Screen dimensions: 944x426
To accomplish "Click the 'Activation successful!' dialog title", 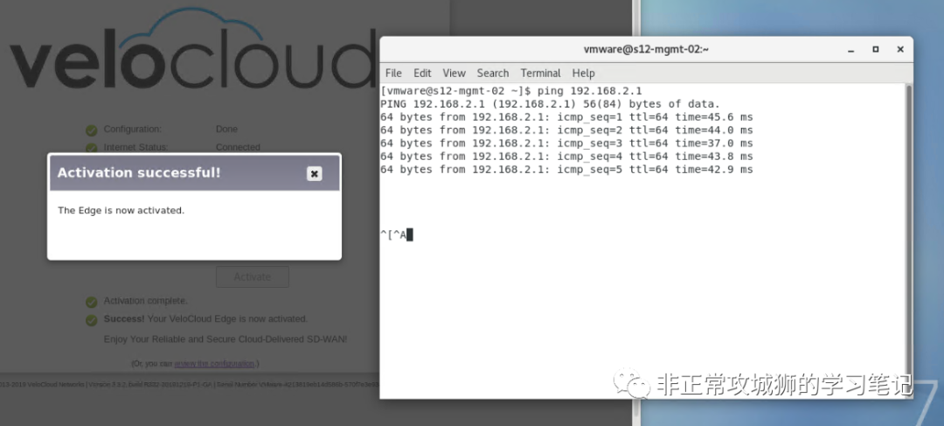I will 139,173.
